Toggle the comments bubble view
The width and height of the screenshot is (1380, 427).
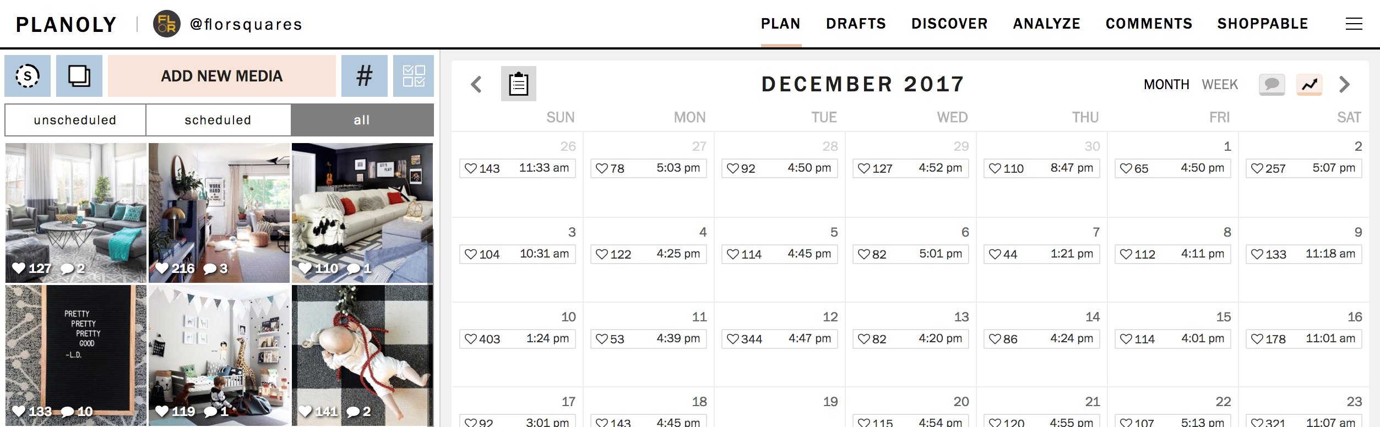[x=1272, y=84]
